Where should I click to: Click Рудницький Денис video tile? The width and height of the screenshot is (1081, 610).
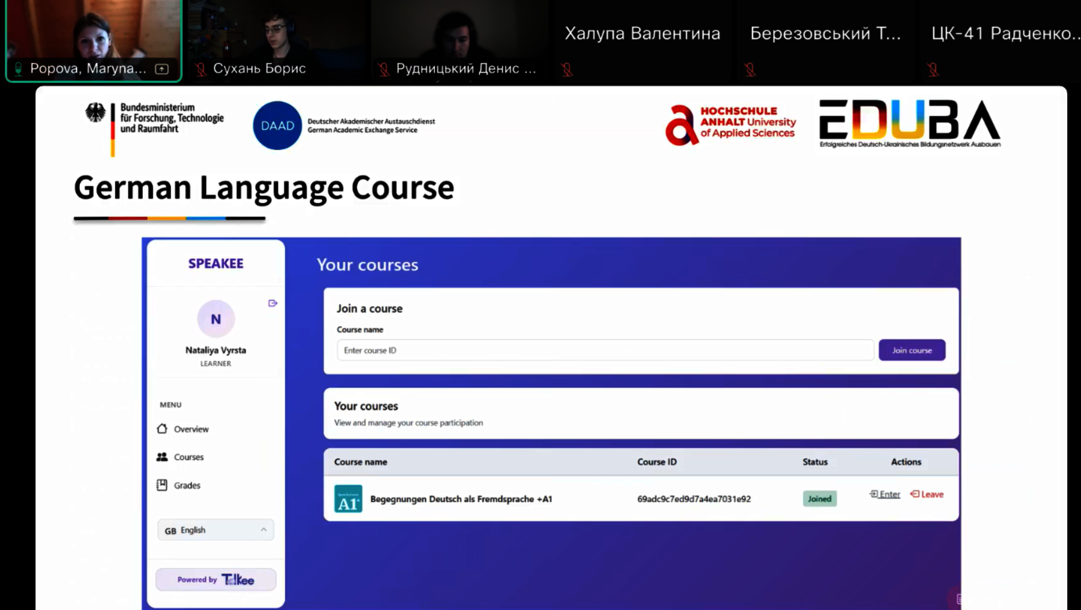pos(460,40)
